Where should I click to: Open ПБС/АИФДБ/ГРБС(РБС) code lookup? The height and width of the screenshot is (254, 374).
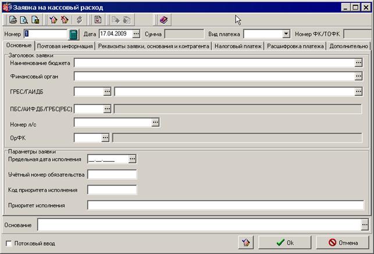(107, 109)
